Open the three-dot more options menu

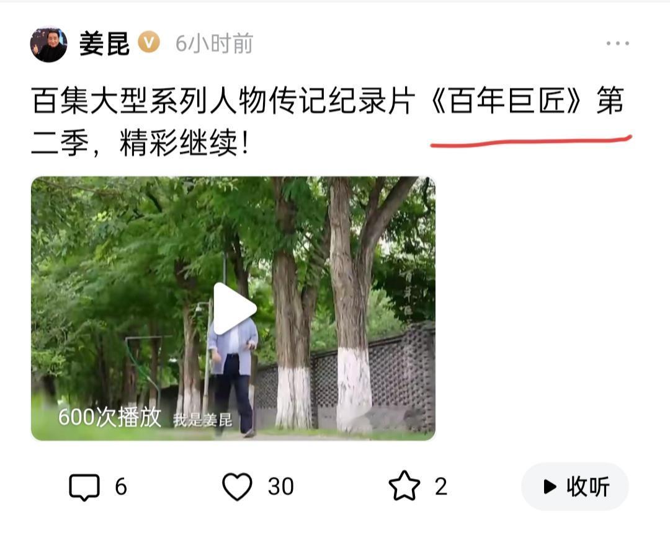(617, 43)
